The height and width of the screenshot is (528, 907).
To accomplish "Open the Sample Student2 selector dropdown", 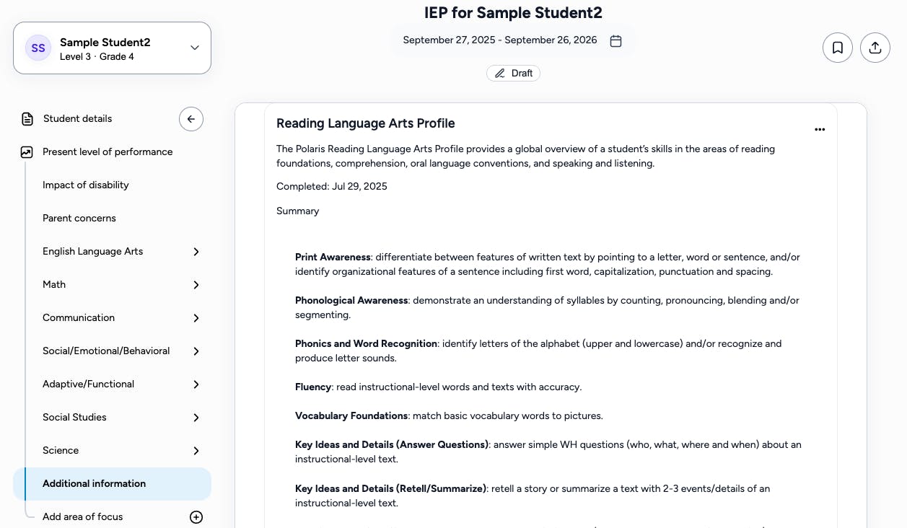I will click(x=194, y=48).
